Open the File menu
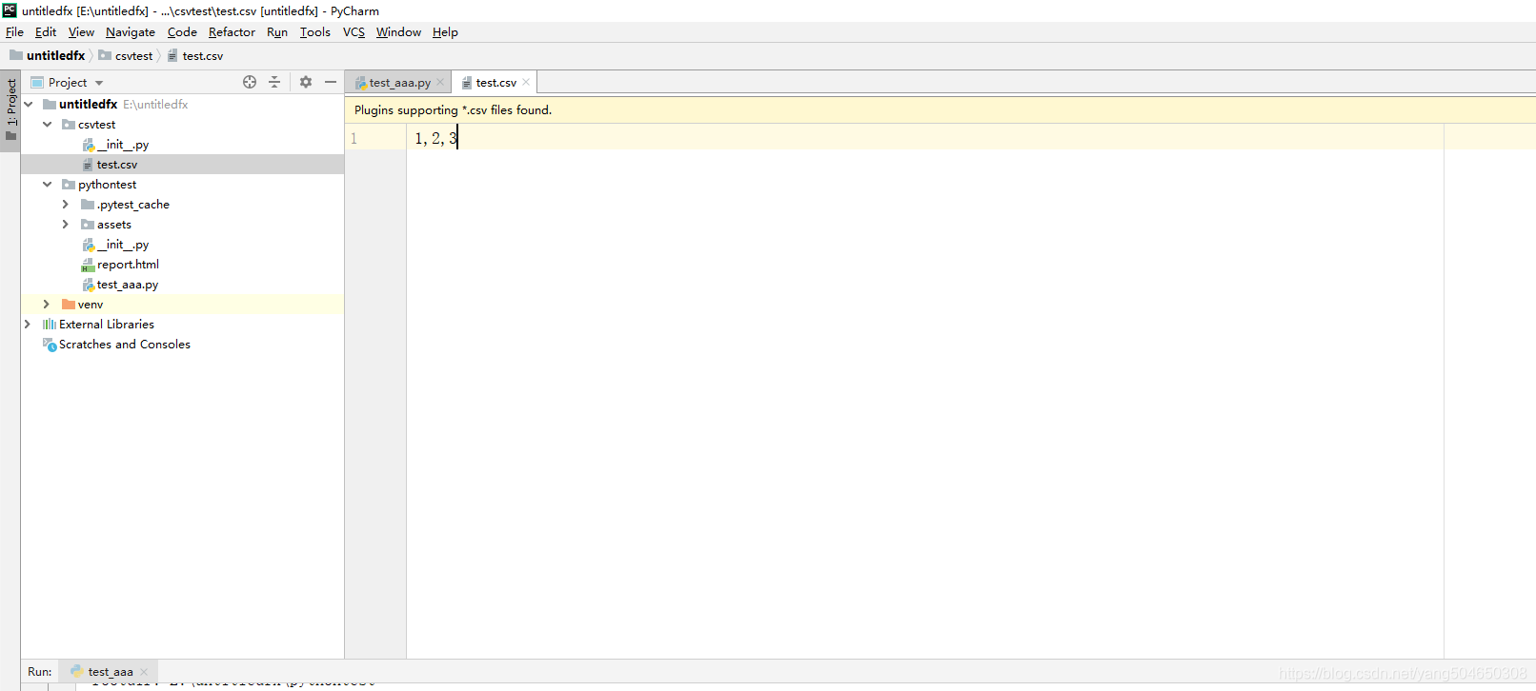Screen dimensions: 1536x691 (x=14, y=31)
